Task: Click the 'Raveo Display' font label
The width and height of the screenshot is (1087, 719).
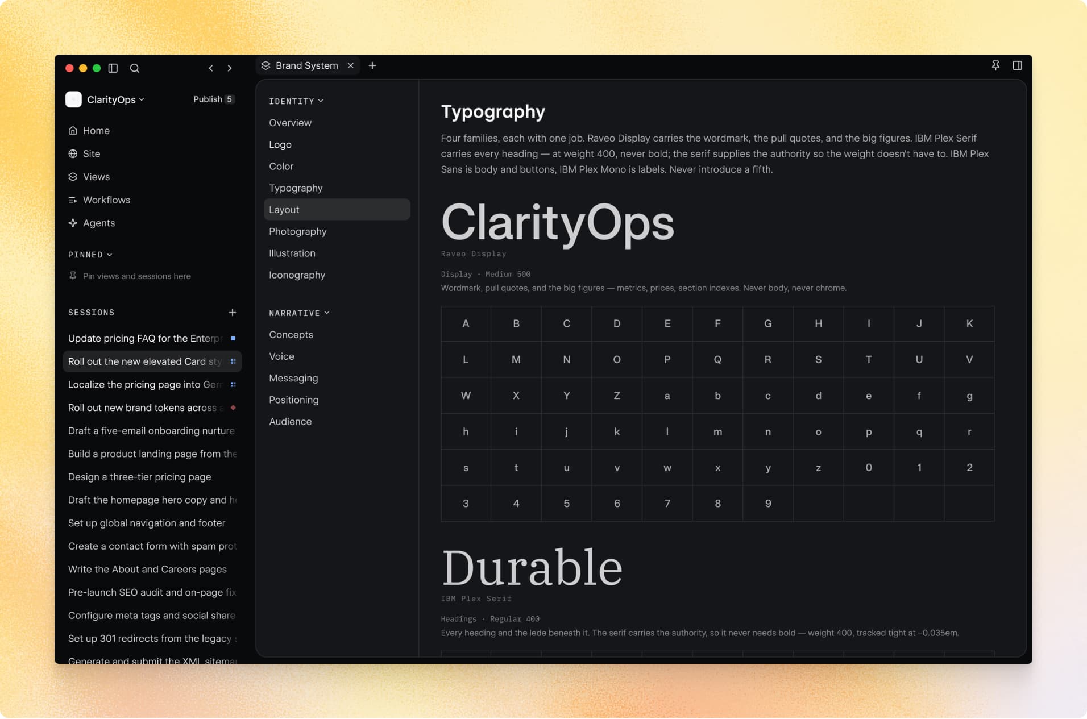Action: coord(474,254)
